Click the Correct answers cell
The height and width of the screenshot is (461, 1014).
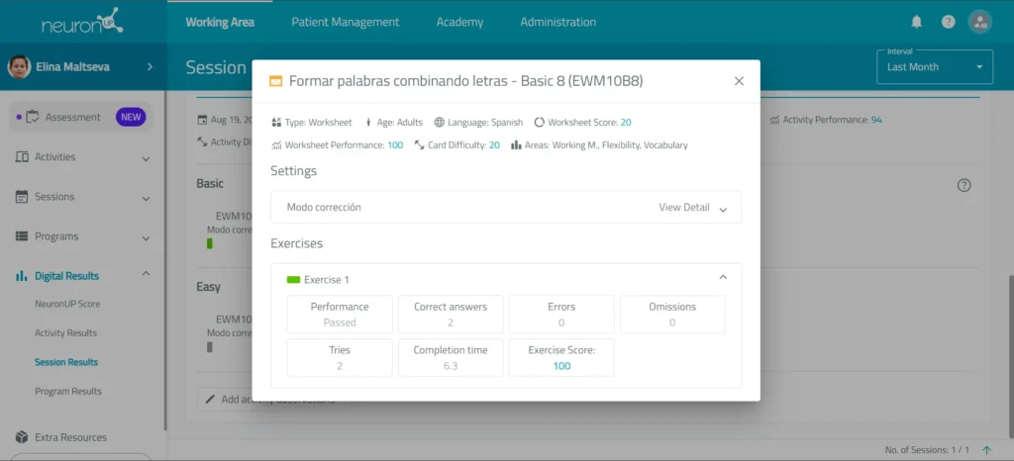451,315
